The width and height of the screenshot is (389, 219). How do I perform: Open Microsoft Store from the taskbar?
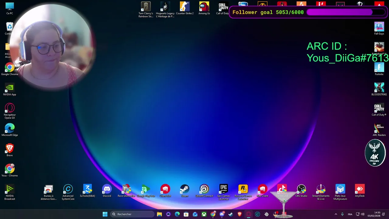pos(186,214)
